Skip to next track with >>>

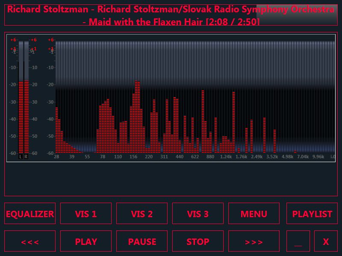[254, 241]
